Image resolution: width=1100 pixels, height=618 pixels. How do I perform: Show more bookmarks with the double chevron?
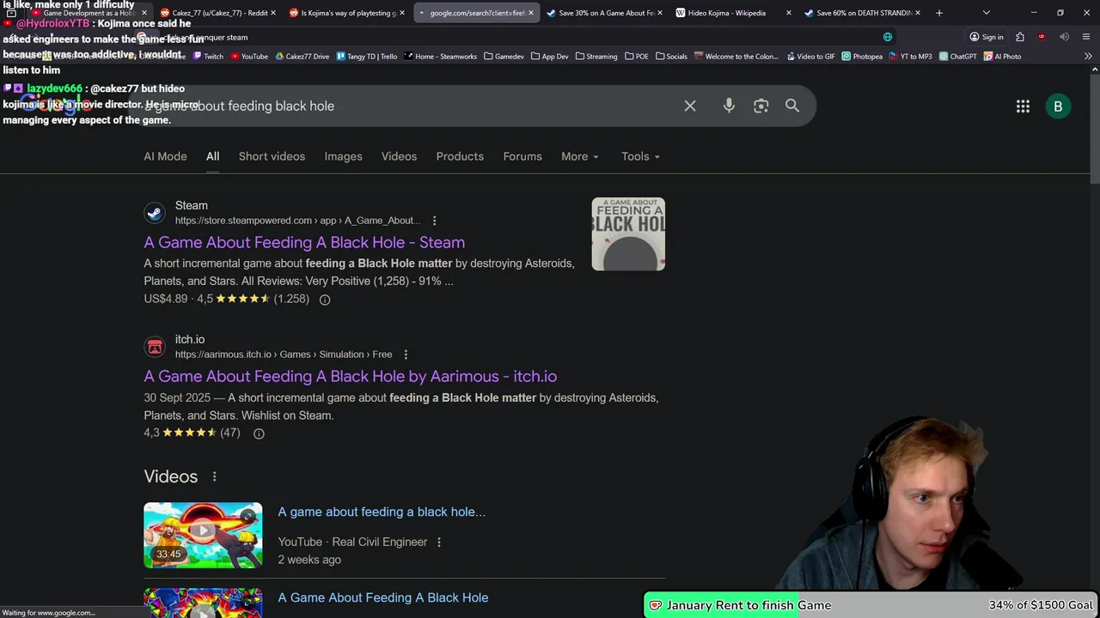(x=1088, y=57)
